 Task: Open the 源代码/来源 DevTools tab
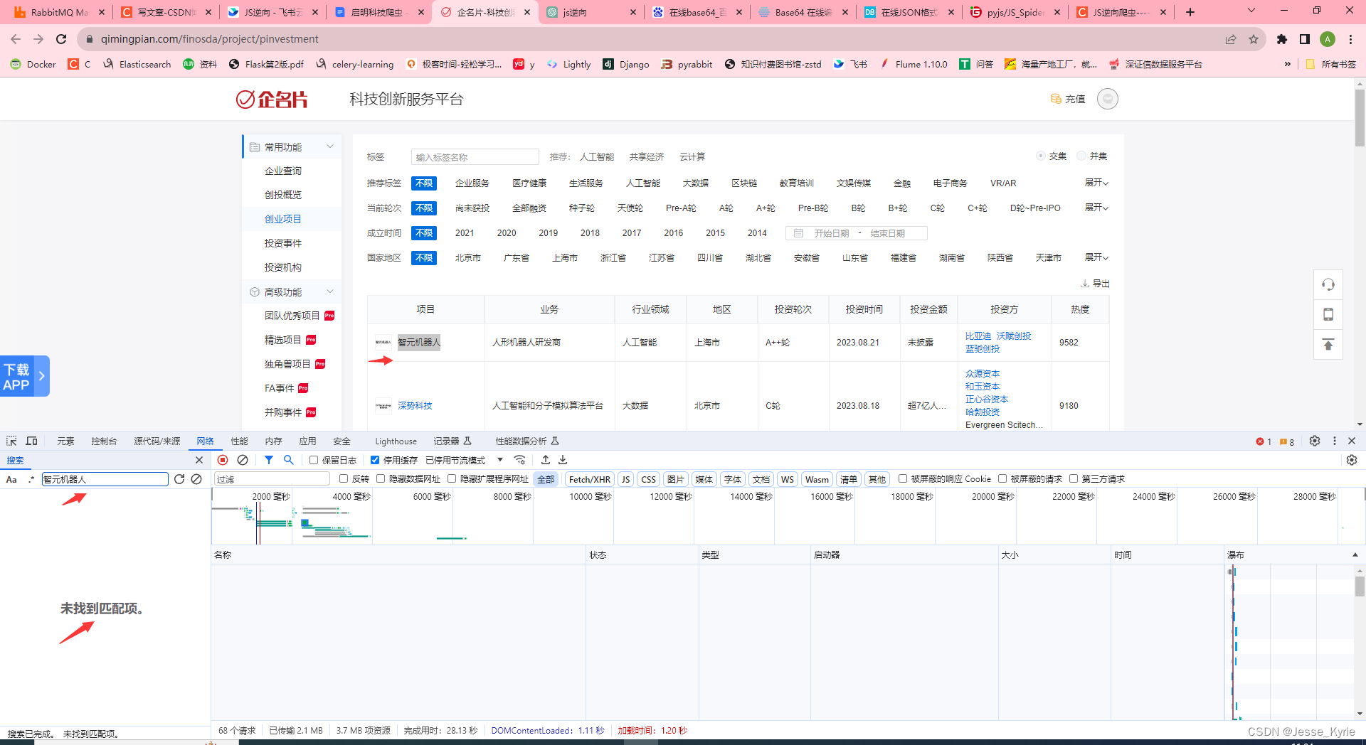(157, 441)
